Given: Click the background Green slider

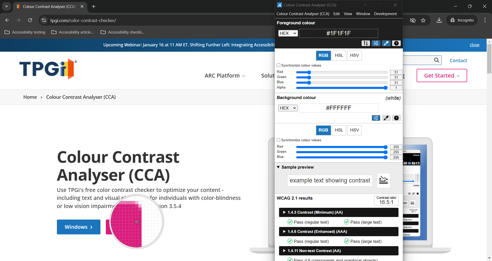Looking at the screenshot, I should tap(342, 152).
